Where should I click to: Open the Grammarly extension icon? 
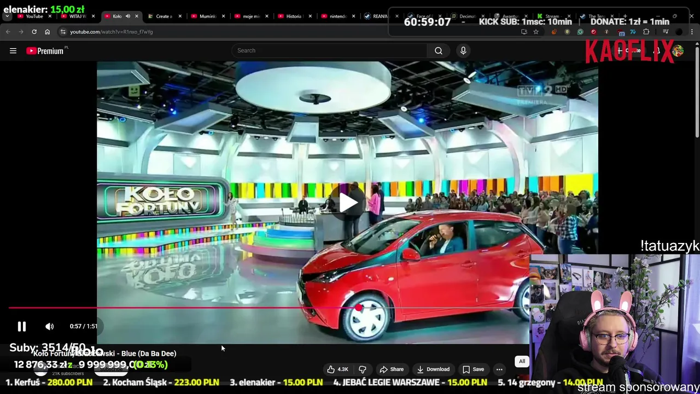(x=580, y=32)
